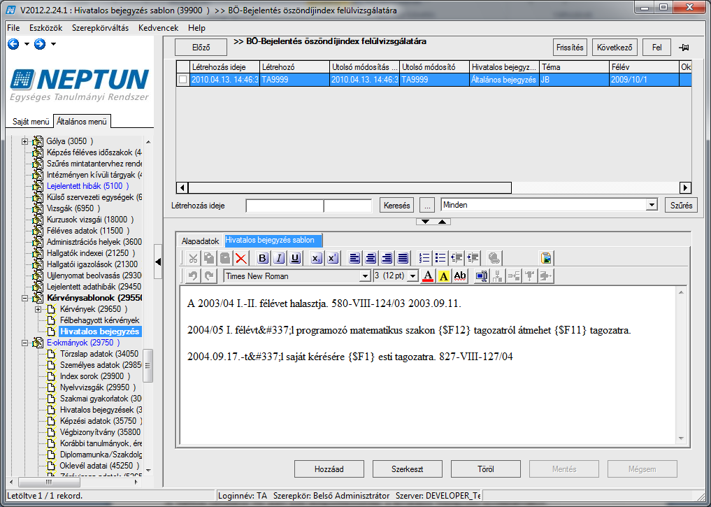The width and height of the screenshot is (711, 507).
Task: Select Lejelentett hibák (5100) tree item
Action: coord(87,186)
